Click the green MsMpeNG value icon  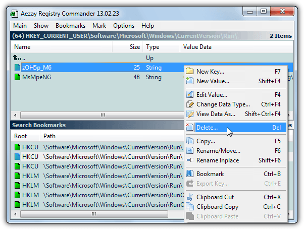click(x=18, y=77)
